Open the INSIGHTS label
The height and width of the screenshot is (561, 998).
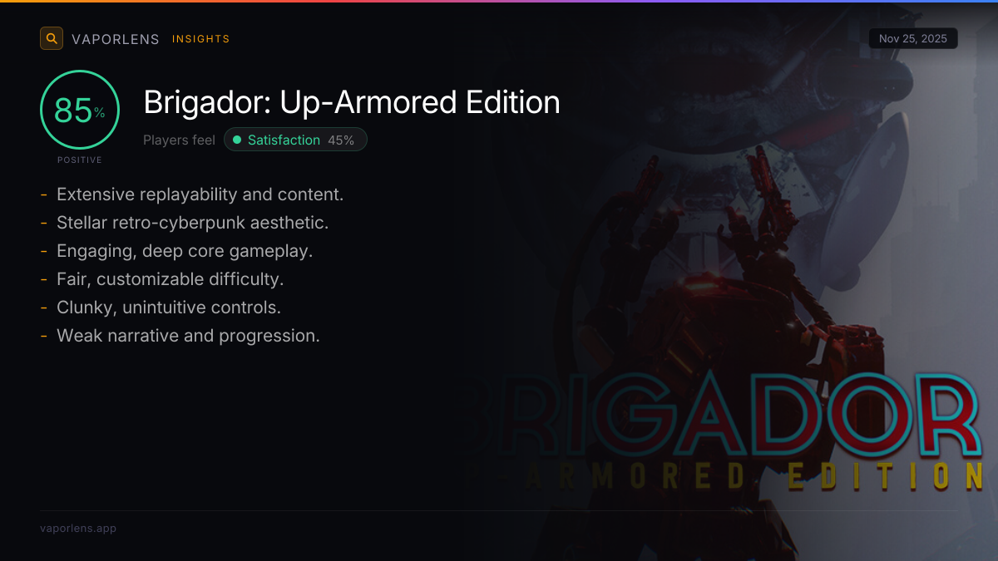click(x=200, y=39)
